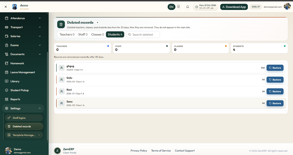Click the Demo user avatar in sidebar footer

click(8, 150)
